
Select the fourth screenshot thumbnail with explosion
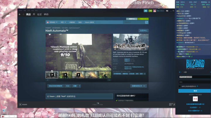pos(91,75)
